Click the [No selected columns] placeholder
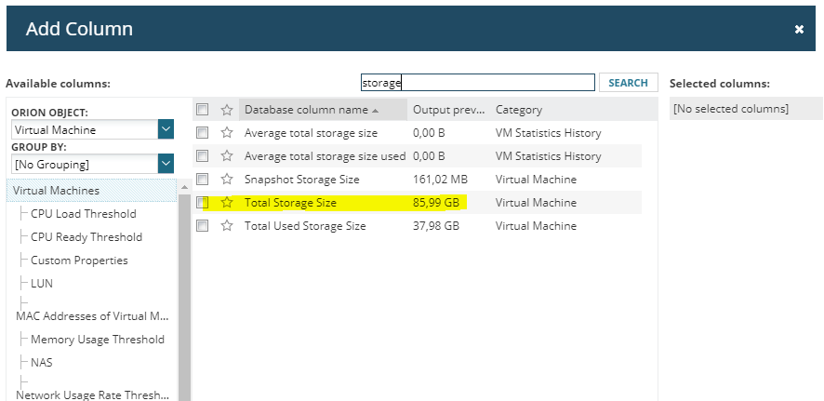The height and width of the screenshot is (401, 824). [731, 109]
